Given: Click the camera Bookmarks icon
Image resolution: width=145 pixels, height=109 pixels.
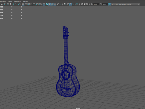Looking at the screenshot, I should (x=10, y=4).
